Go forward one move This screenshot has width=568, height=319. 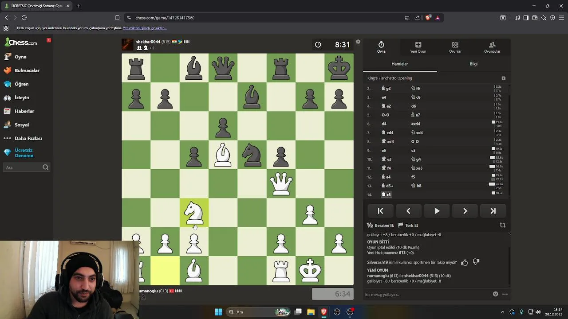click(x=465, y=211)
